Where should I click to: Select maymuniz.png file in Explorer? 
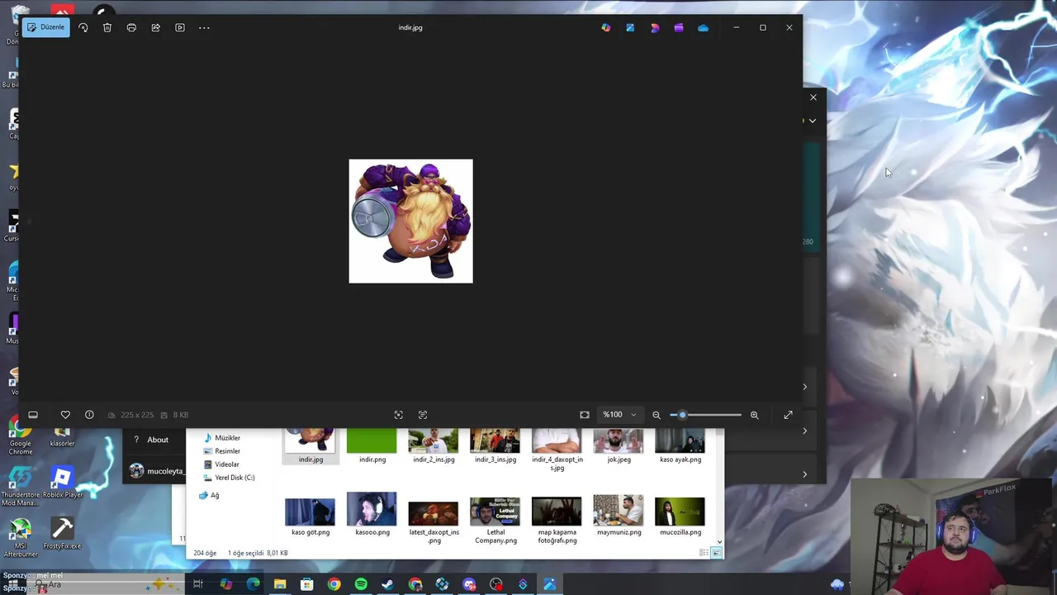click(619, 516)
